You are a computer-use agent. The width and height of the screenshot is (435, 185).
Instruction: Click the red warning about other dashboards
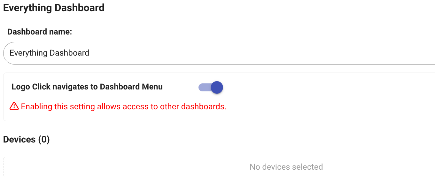click(123, 106)
